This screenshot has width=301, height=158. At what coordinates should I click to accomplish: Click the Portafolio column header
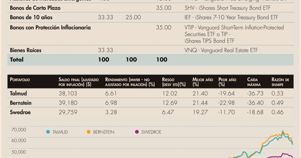tap(20, 80)
